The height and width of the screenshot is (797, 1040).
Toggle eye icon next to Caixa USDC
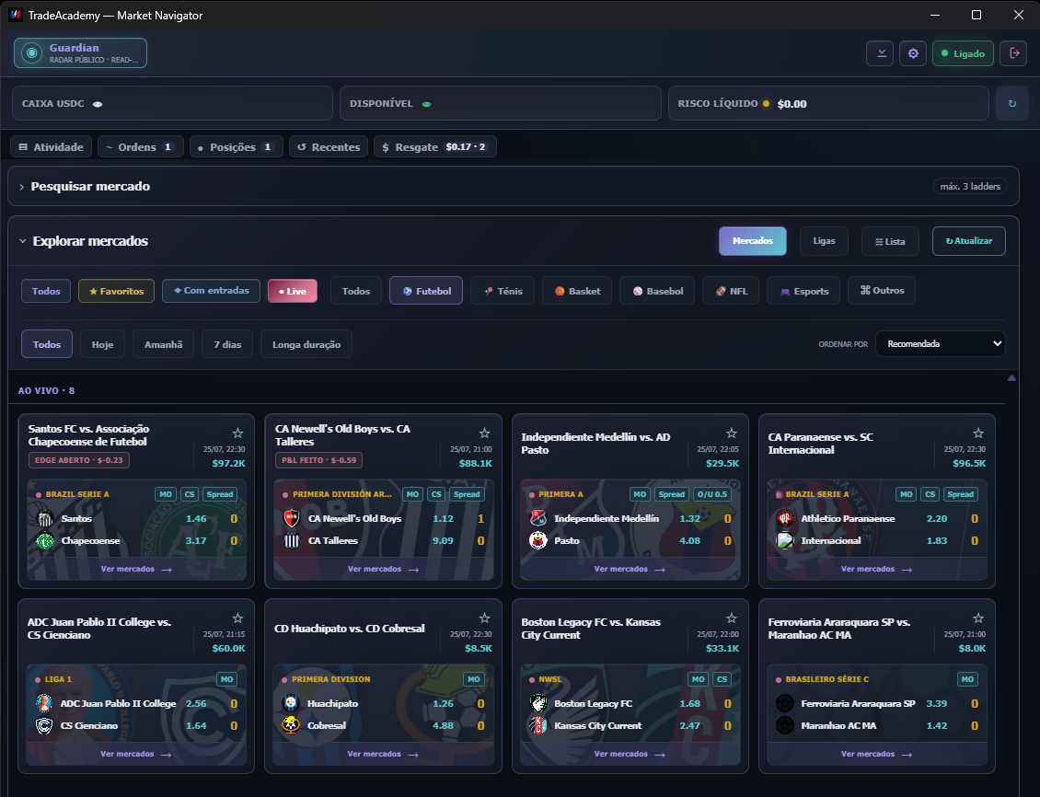[98, 104]
